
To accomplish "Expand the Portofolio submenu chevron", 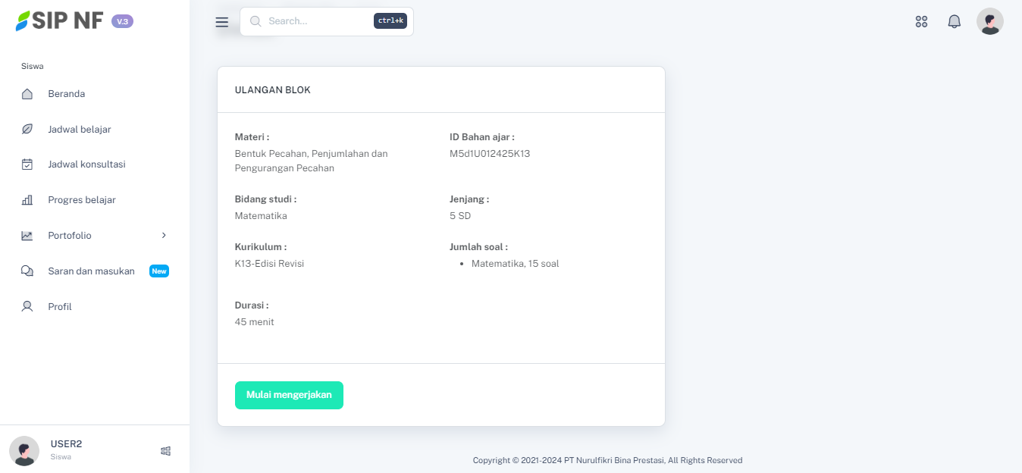I will [164, 236].
